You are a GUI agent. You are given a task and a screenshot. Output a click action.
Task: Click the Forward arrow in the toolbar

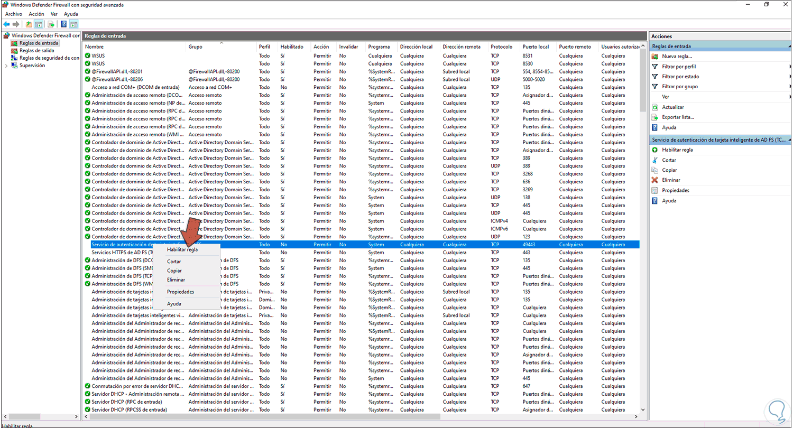point(16,24)
